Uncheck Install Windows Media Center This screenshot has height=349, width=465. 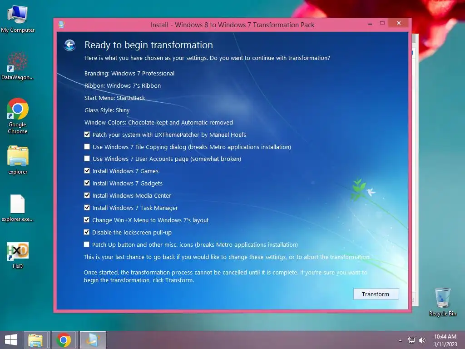(x=87, y=195)
